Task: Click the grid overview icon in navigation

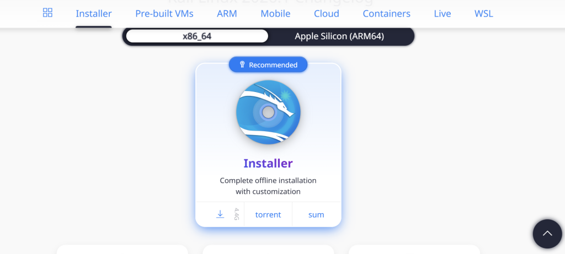Action: tap(47, 13)
